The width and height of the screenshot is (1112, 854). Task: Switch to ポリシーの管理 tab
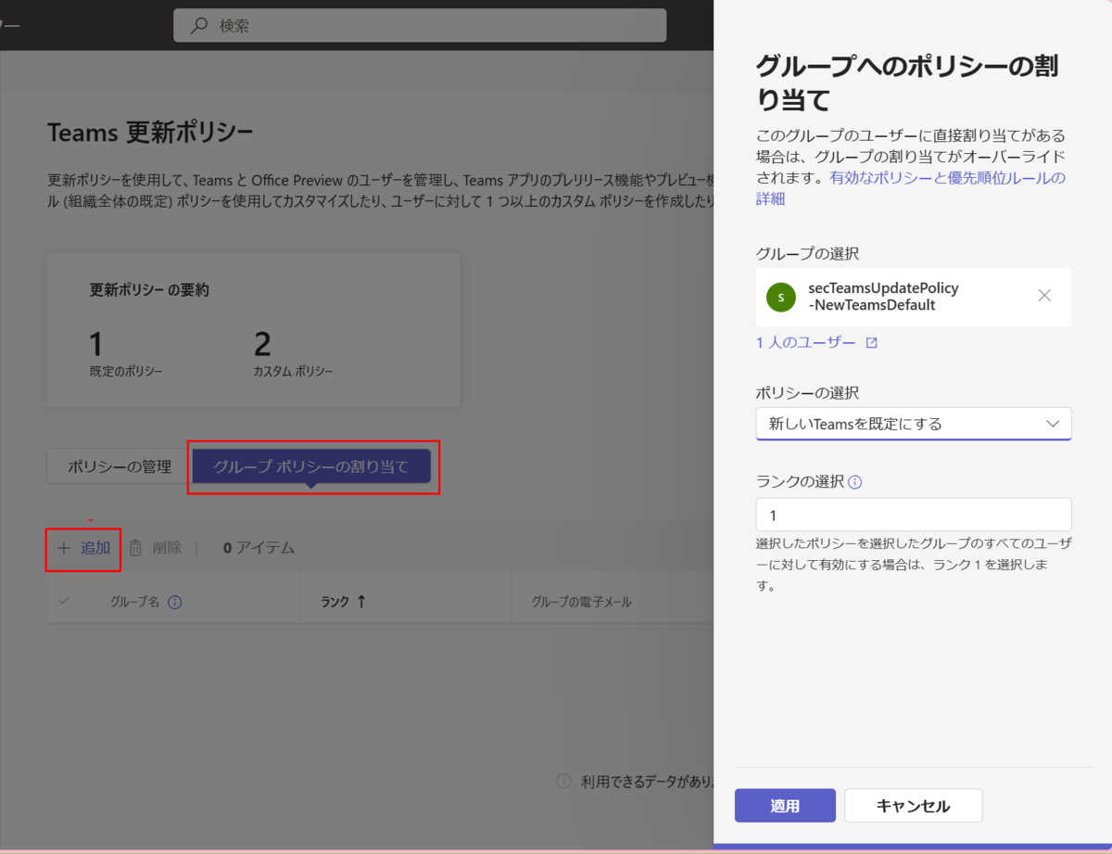click(x=120, y=466)
